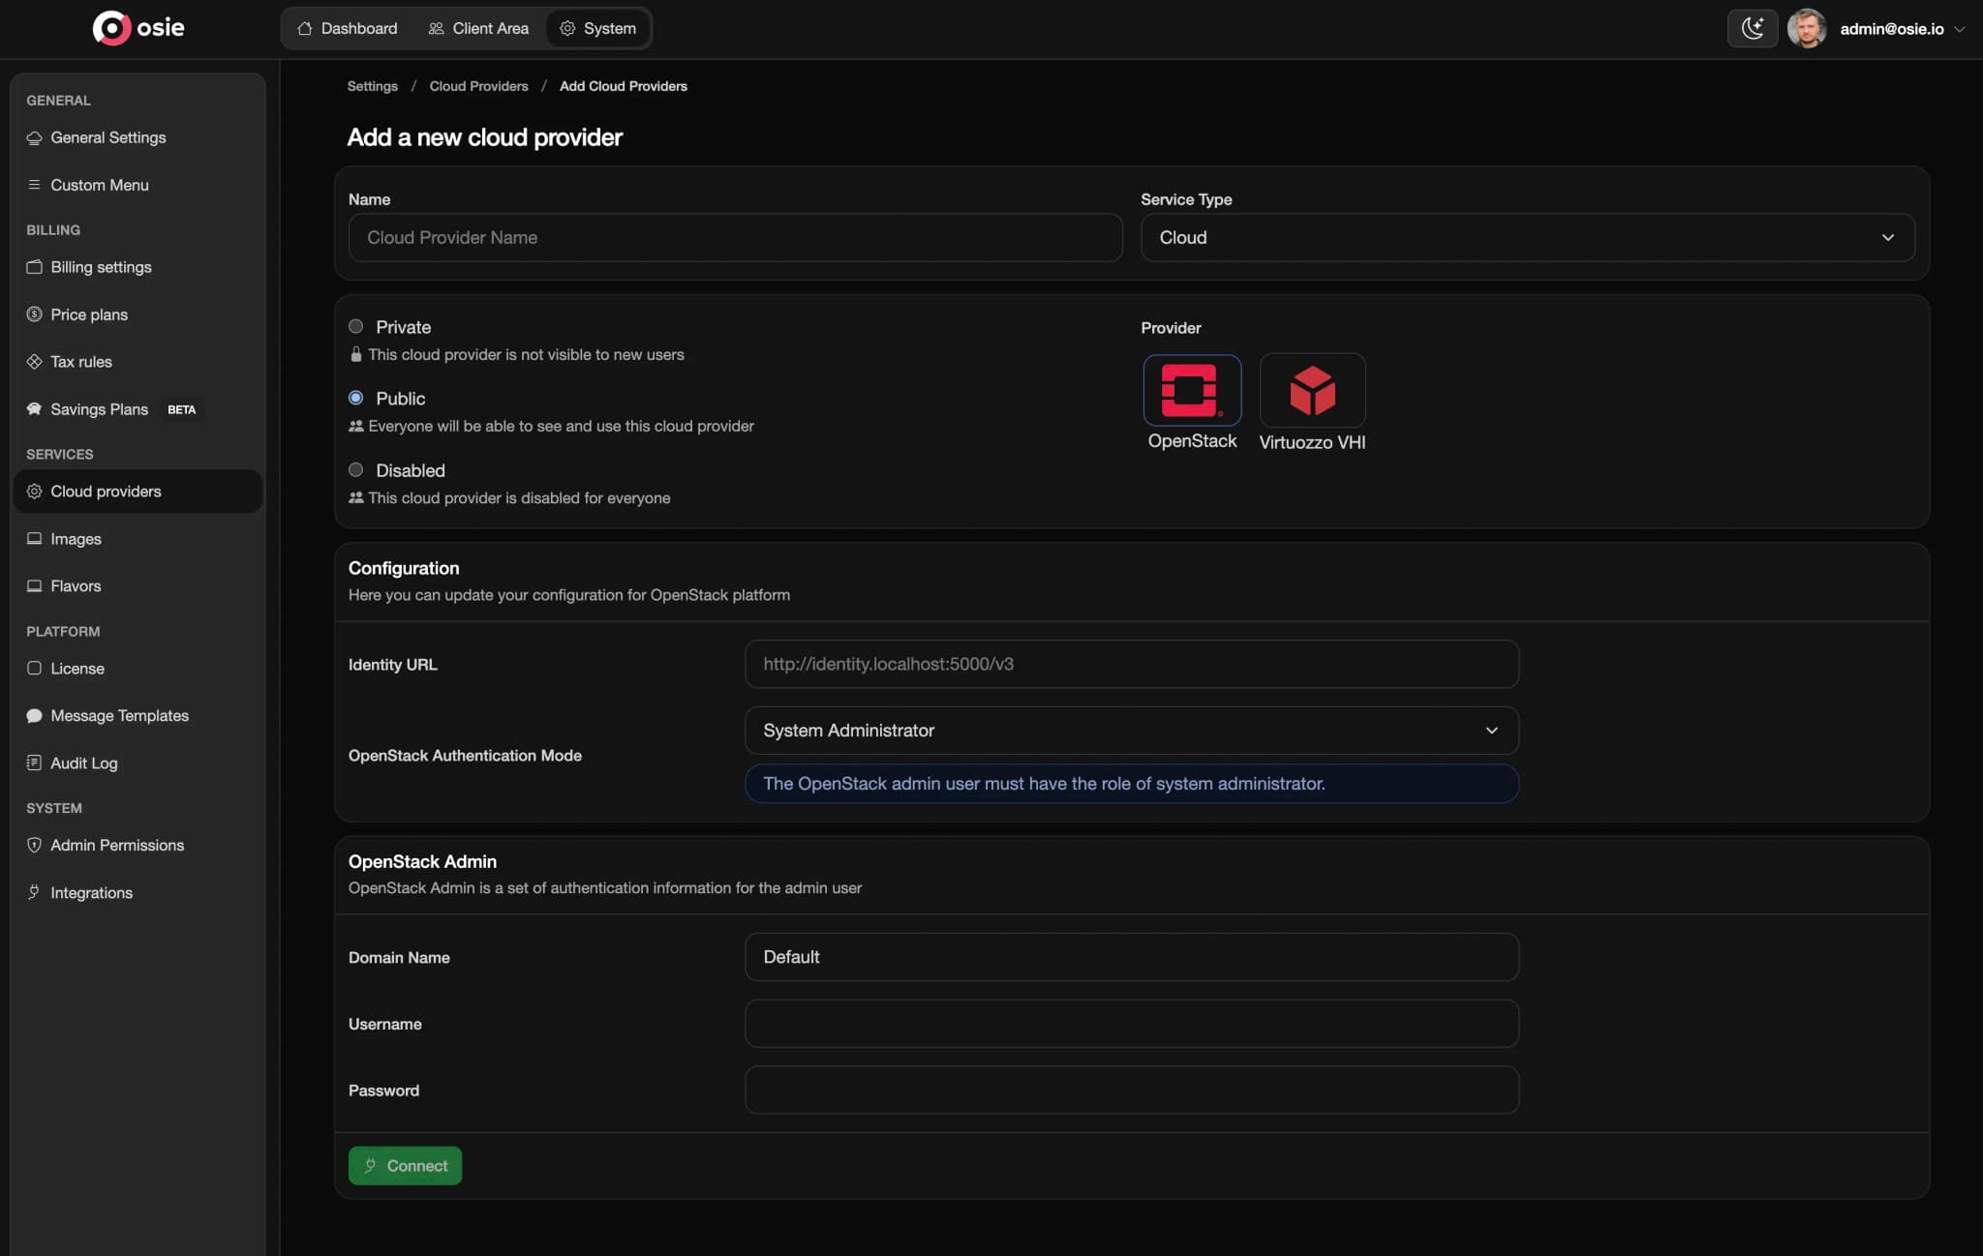Open the Audit Log
1983x1256 pixels.
tap(82, 763)
